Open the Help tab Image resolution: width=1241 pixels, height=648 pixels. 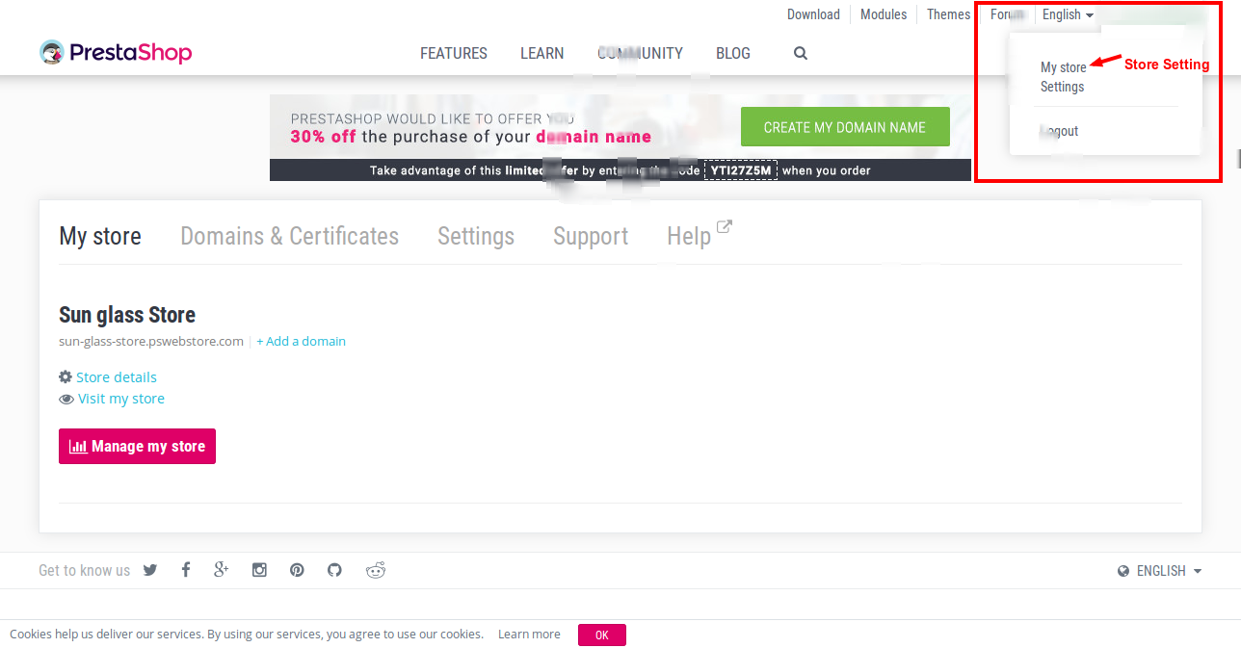pos(689,236)
